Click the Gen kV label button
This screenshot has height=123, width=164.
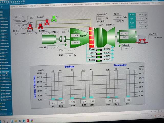pyautogui.click(x=132, y=15)
